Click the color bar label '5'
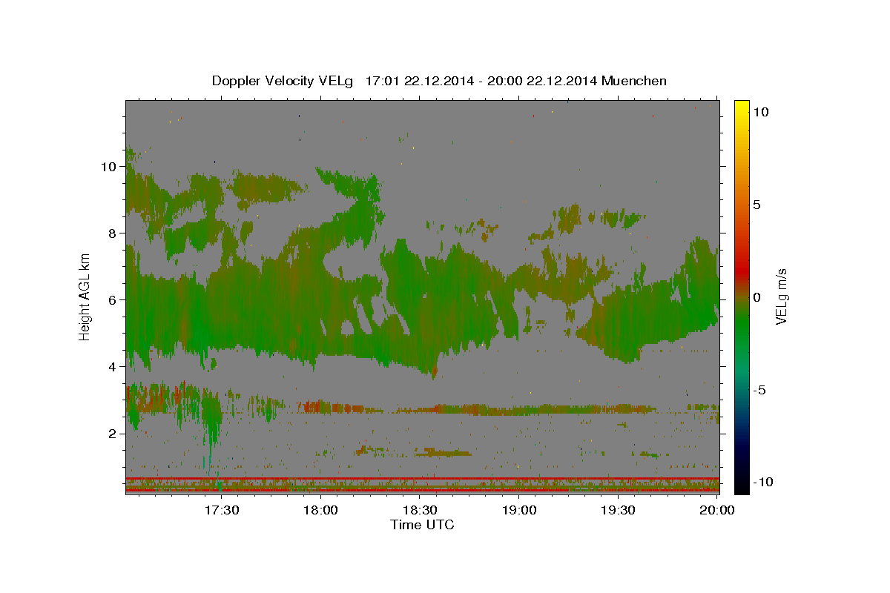This screenshot has width=890, height=593. coord(757,205)
